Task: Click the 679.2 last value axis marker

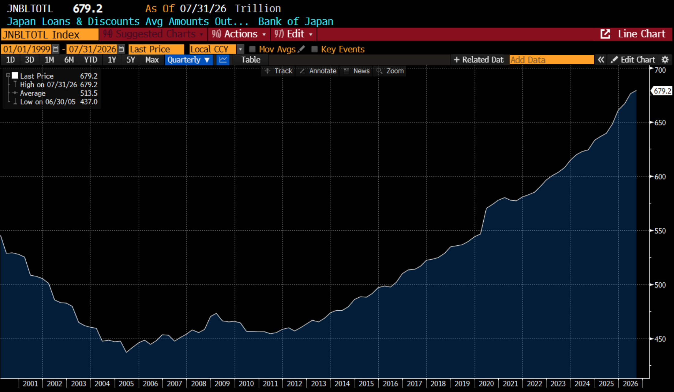Action: pyautogui.click(x=662, y=91)
